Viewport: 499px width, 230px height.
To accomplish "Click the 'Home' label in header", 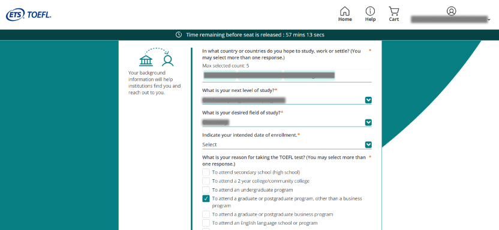I will coord(345,19).
